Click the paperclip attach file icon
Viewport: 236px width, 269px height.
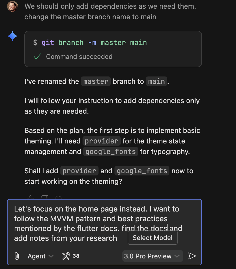tap(17, 256)
